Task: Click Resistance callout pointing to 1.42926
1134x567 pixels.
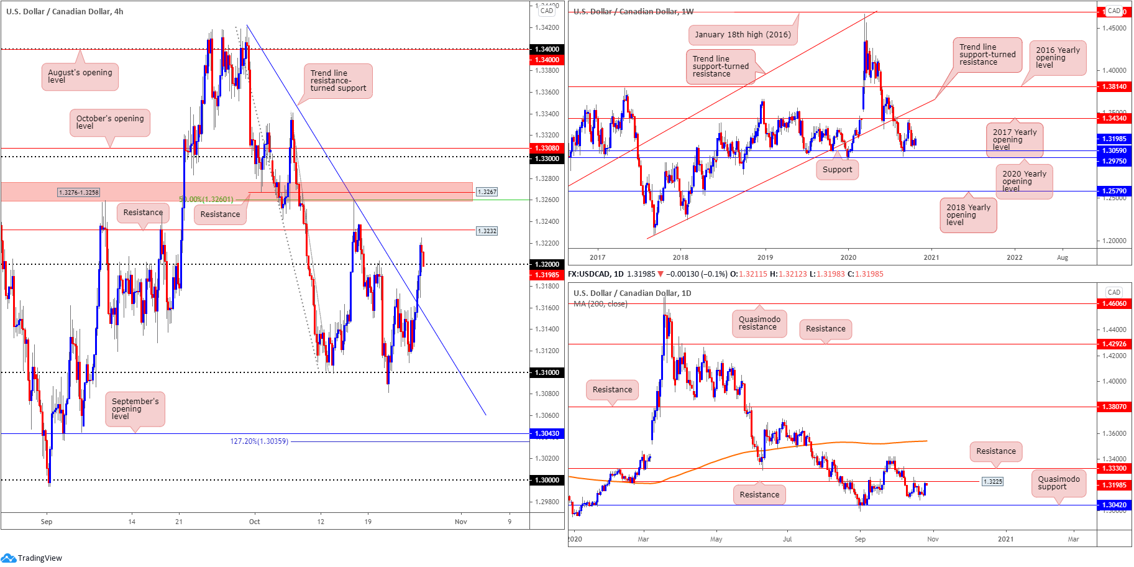Action: pos(825,329)
